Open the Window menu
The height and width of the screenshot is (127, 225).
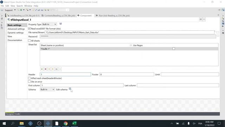(28, 6)
